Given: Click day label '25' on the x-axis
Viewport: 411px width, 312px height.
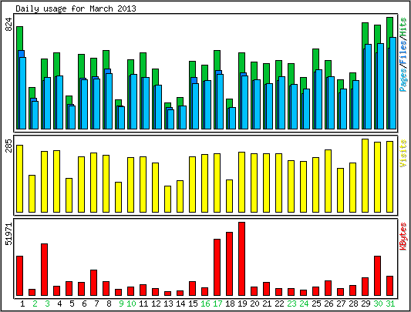Looking at the screenshot, I should (x=316, y=304).
